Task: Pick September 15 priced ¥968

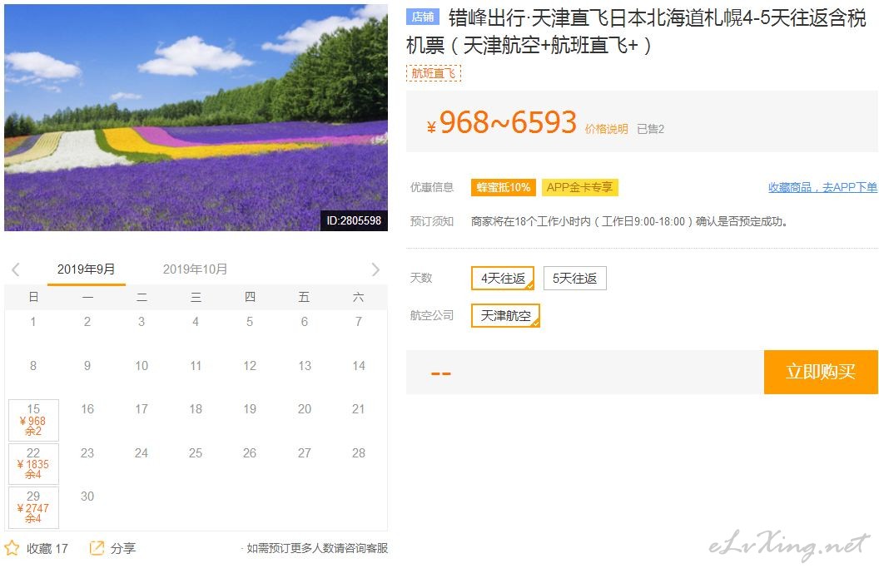Action: (33, 420)
